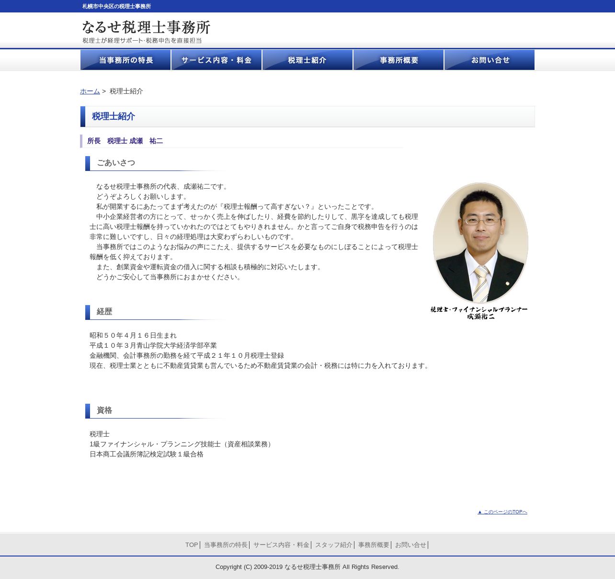Click the 昭和５０年４月１６日生まれ line
Screen dimensions: 615x579
(x=133, y=335)
